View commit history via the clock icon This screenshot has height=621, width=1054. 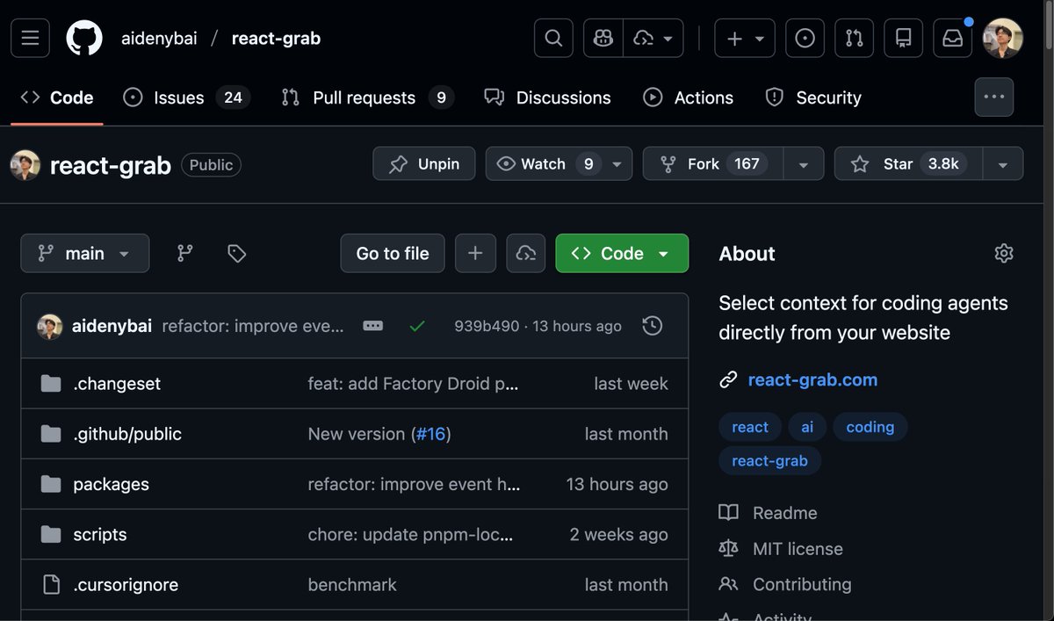coord(652,325)
